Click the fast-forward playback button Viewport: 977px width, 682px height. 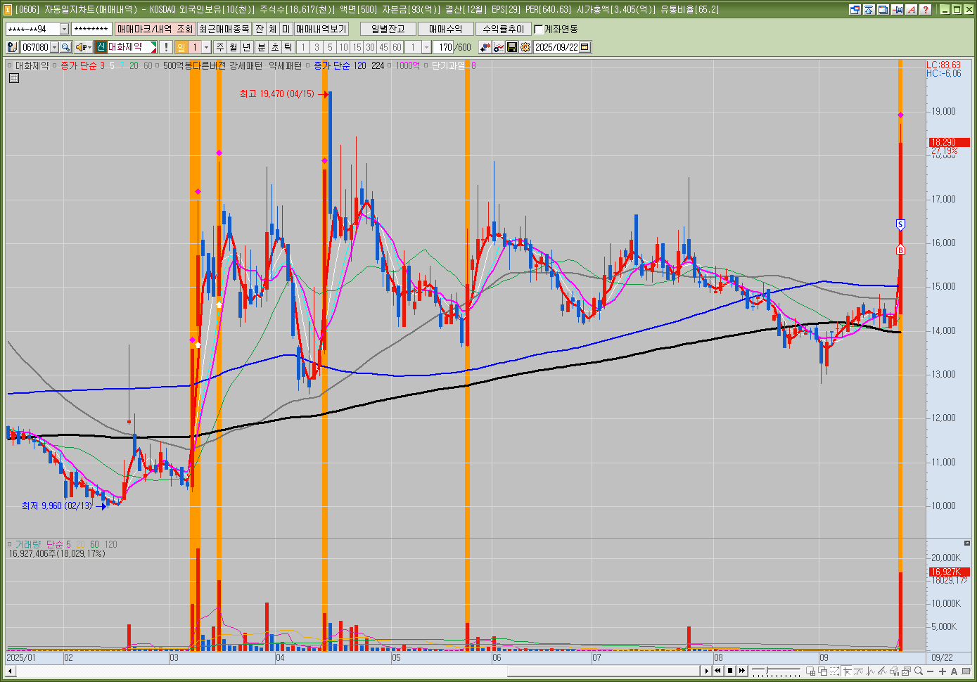(x=741, y=671)
